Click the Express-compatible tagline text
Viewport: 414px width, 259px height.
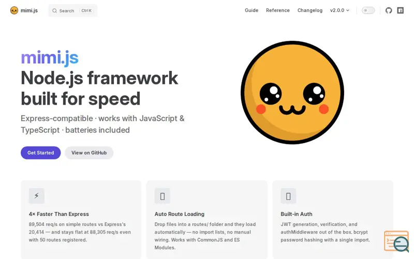pos(102,124)
